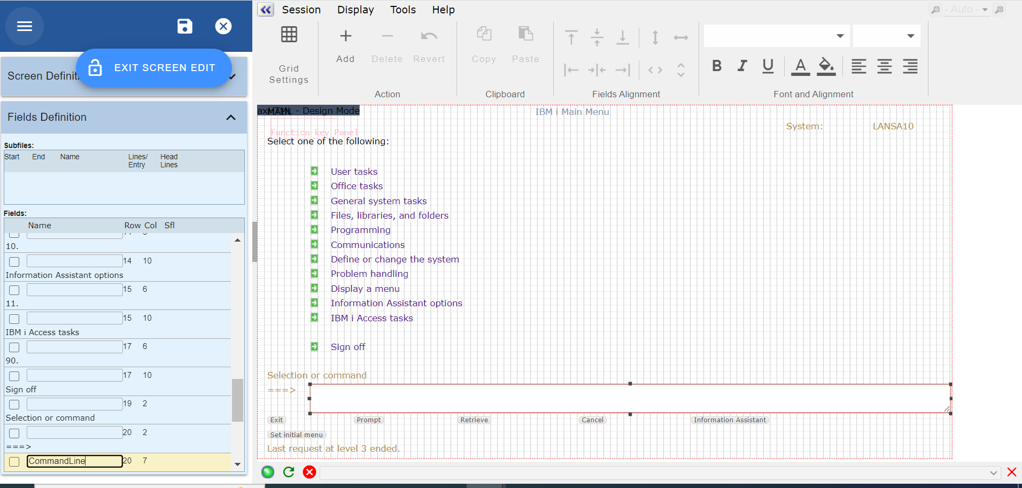This screenshot has height=488, width=1022.
Task: Open the Session menu
Action: pyautogui.click(x=301, y=10)
